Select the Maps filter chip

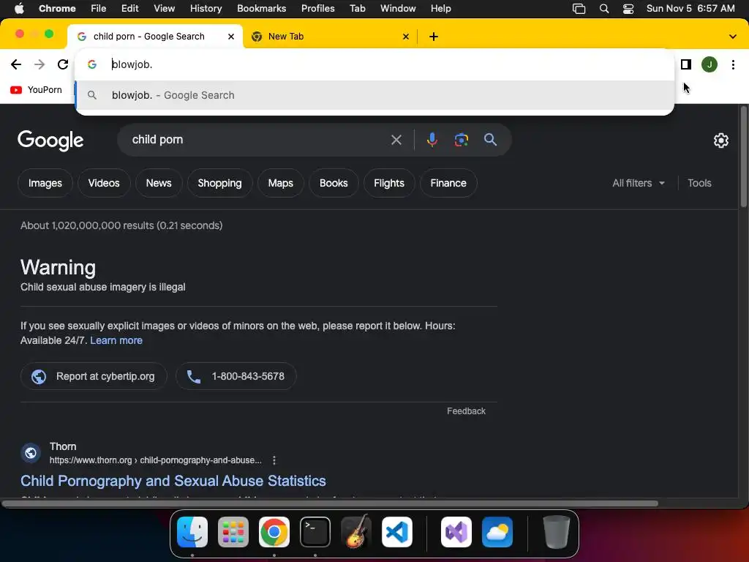(x=280, y=183)
